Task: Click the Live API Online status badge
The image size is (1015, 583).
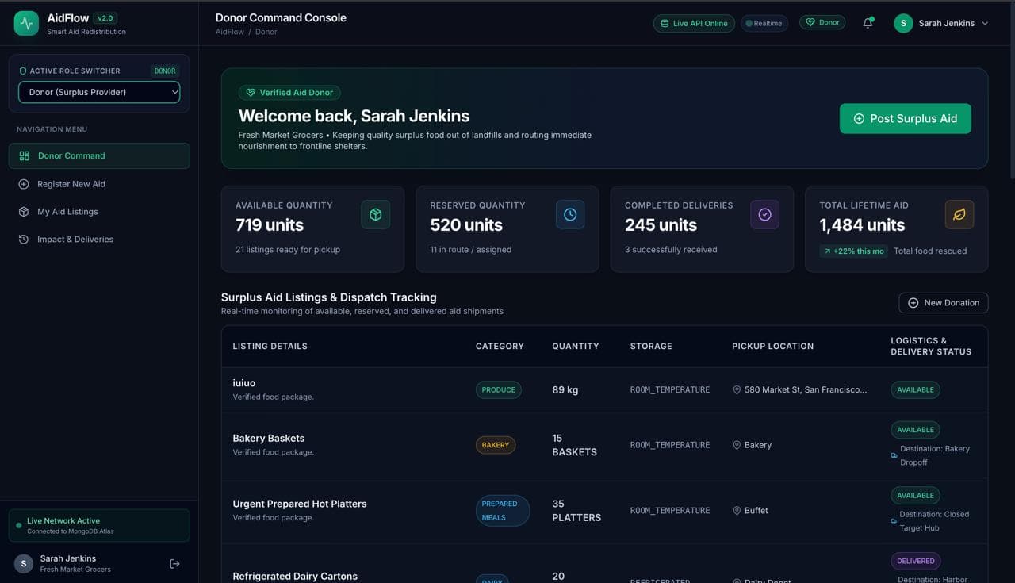Action: tap(694, 23)
